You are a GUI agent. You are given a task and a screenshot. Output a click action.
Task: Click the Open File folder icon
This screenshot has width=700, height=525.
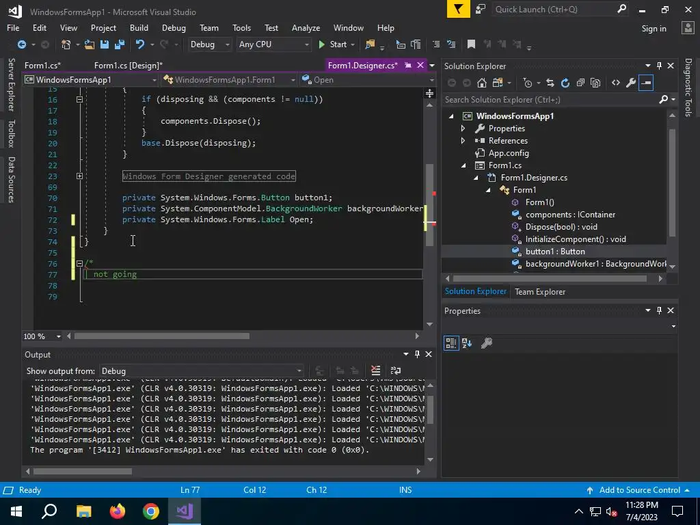pyautogui.click(x=90, y=44)
